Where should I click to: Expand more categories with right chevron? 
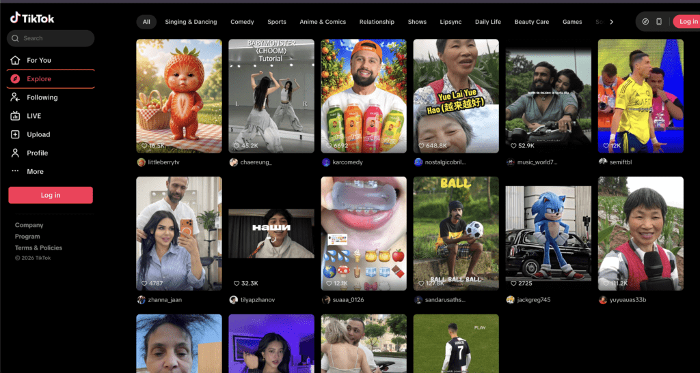point(612,22)
